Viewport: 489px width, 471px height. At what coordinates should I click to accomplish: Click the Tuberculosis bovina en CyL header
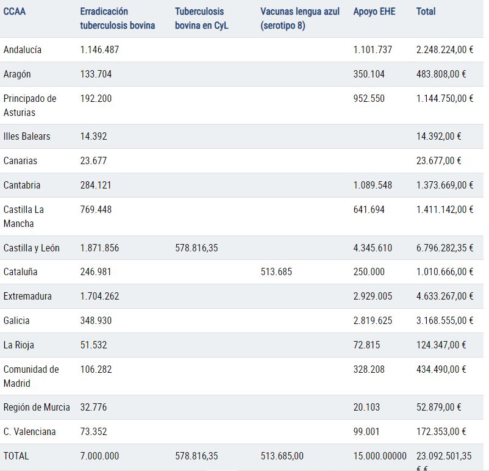click(201, 18)
